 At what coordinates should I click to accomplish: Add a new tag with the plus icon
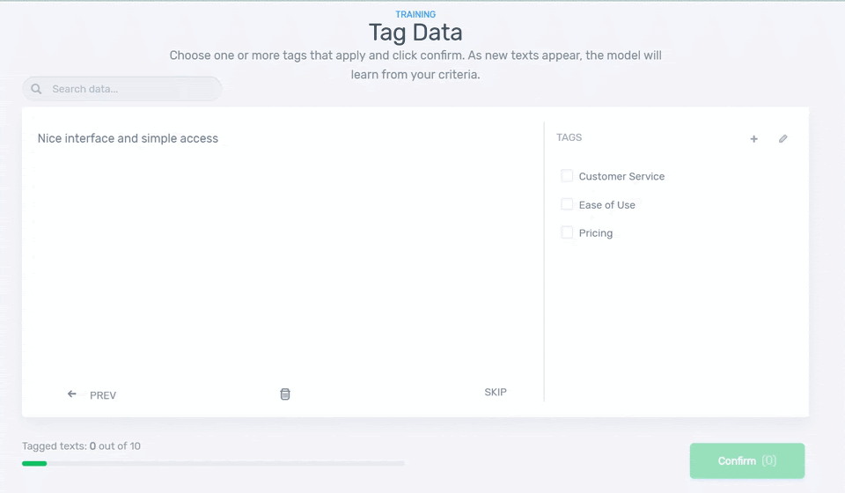[x=753, y=139]
